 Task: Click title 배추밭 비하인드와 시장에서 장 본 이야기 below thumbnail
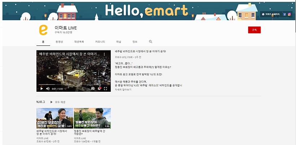pyautogui.click(x=52, y=132)
